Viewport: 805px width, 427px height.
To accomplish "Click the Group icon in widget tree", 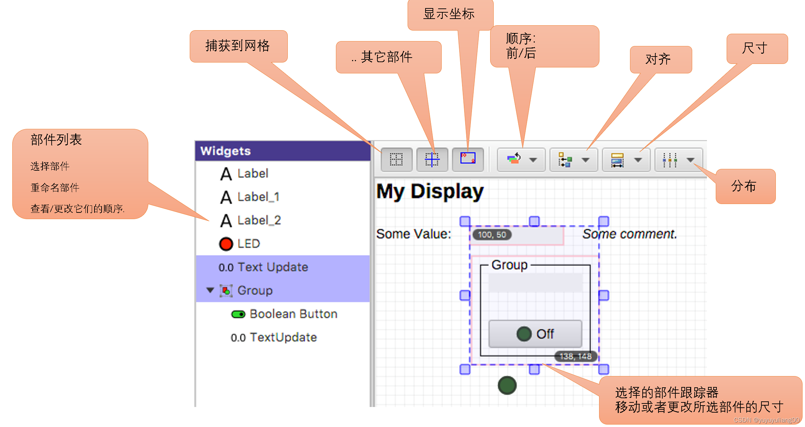I will tap(226, 291).
